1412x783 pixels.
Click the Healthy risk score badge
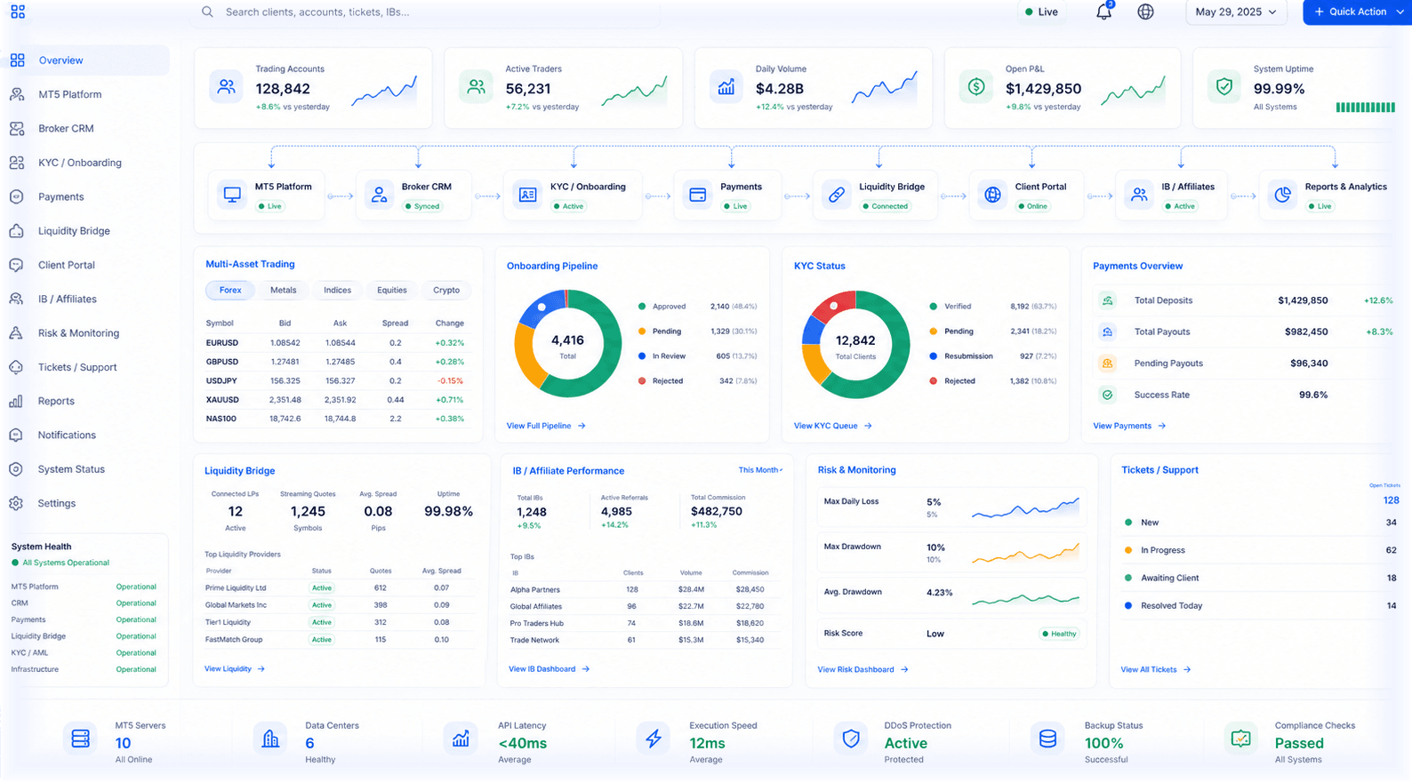[1059, 634]
